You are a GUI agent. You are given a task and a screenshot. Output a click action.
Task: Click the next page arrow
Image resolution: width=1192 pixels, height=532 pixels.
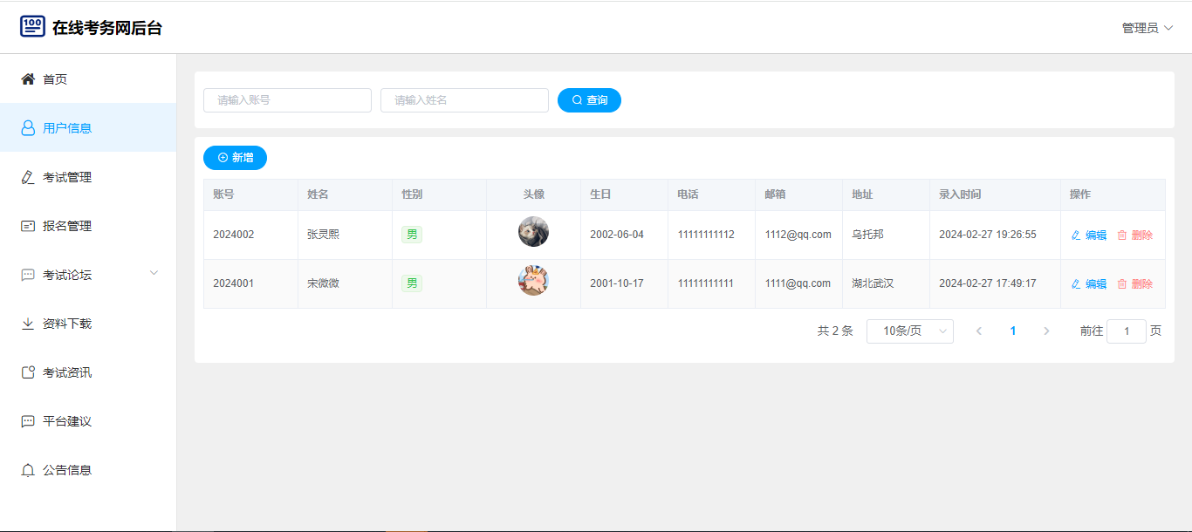coord(1046,331)
